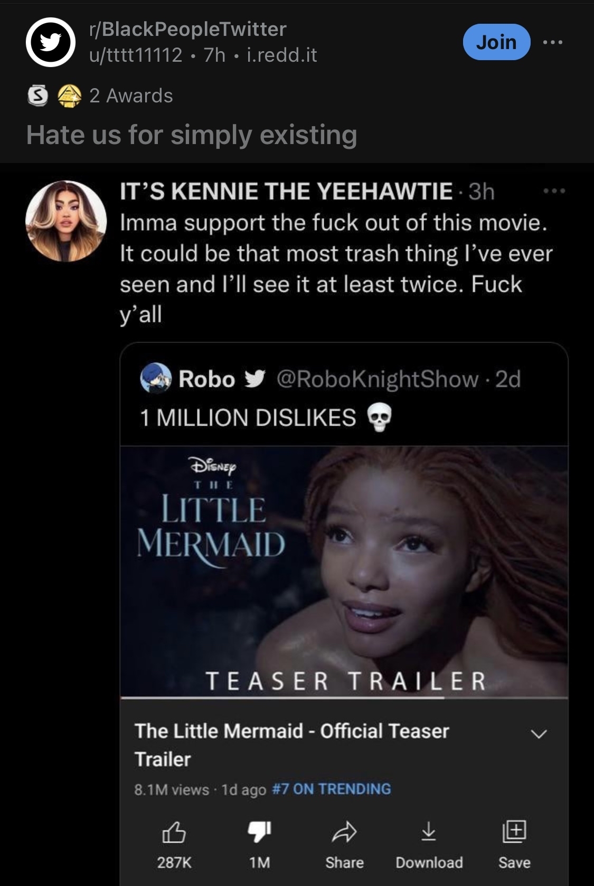
Task: Open the Reddit post overflow menu
Action: 553,42
